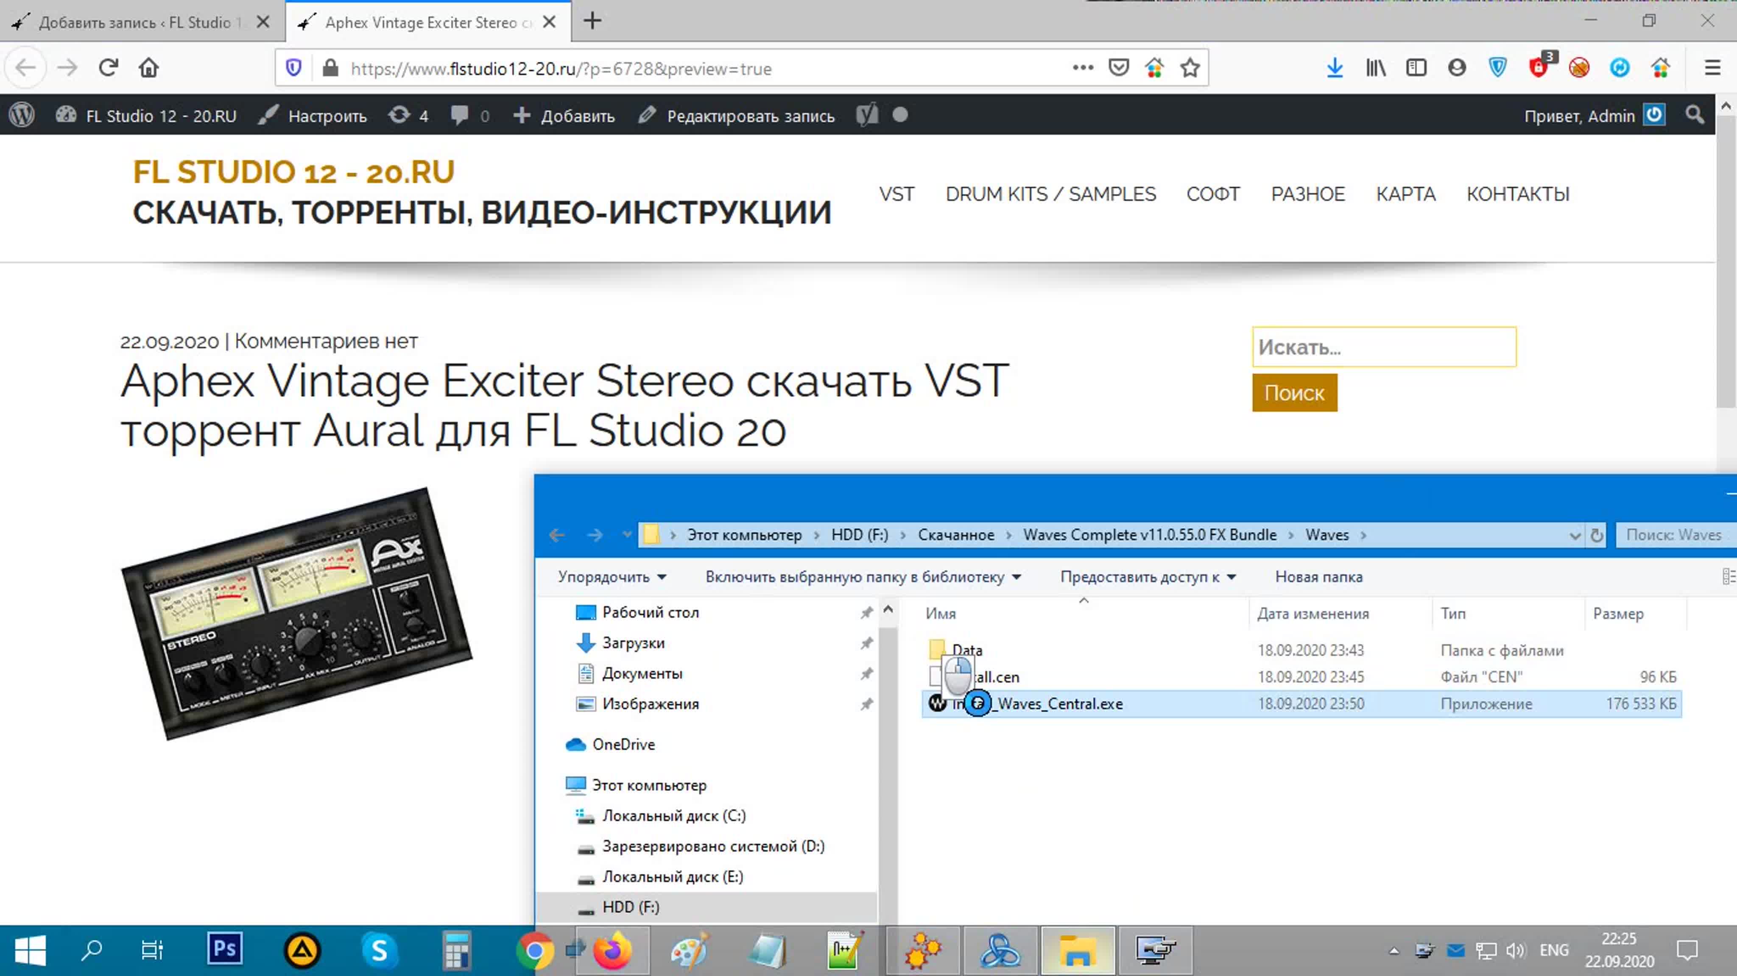Open FL Studio 12 - 20.RU dashboard link
The height and width of the screenshot is (976, 1737).
(145, 115)
